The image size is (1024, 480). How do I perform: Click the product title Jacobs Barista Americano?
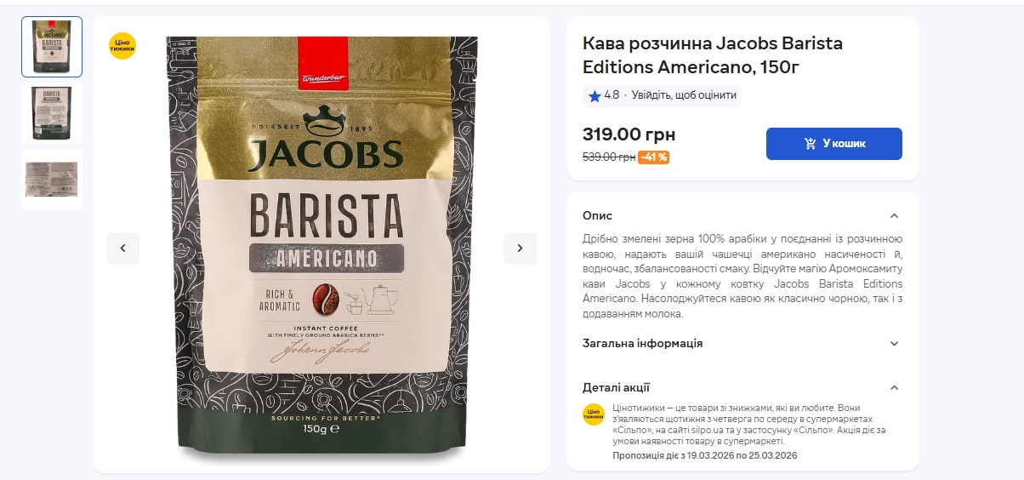coord(713,54)
